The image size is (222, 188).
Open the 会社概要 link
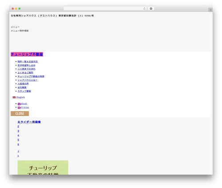point(22,88)
